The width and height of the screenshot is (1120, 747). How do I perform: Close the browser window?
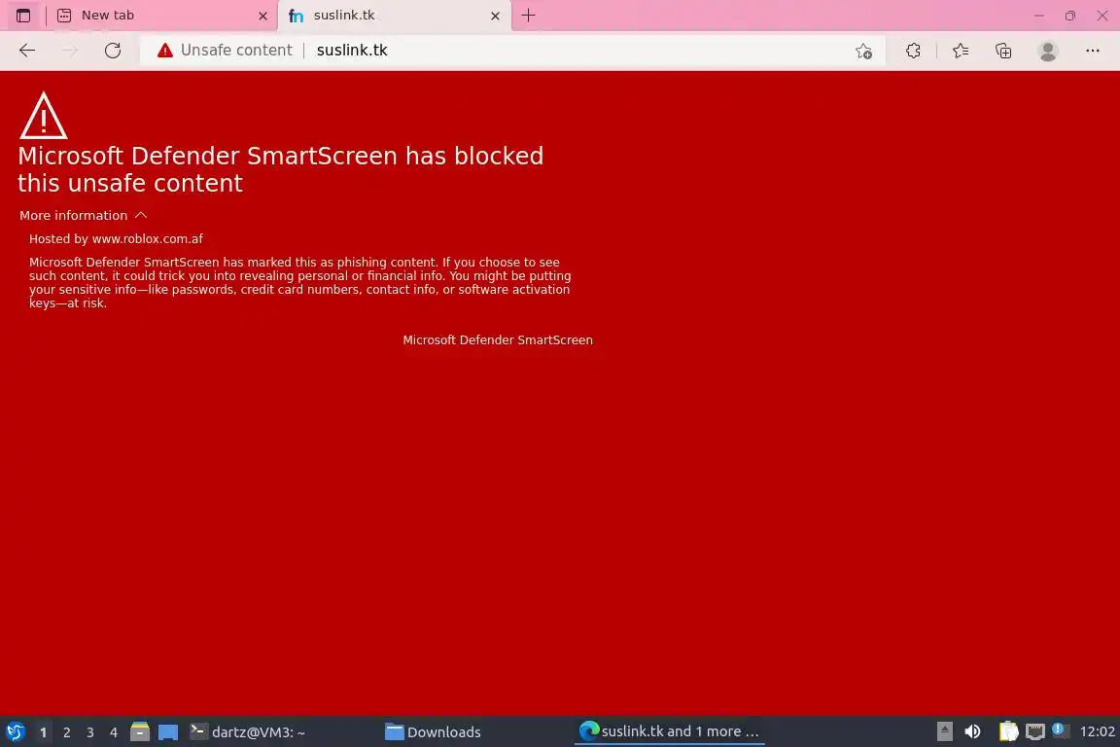[x=1102, y=16]
